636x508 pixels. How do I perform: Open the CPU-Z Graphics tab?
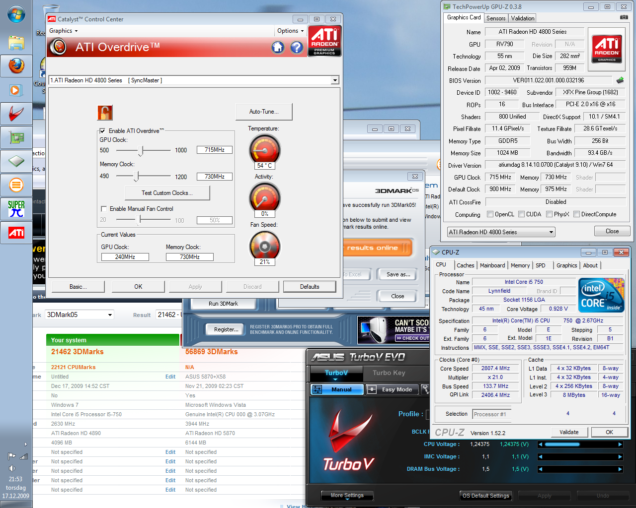pos(567,265)
